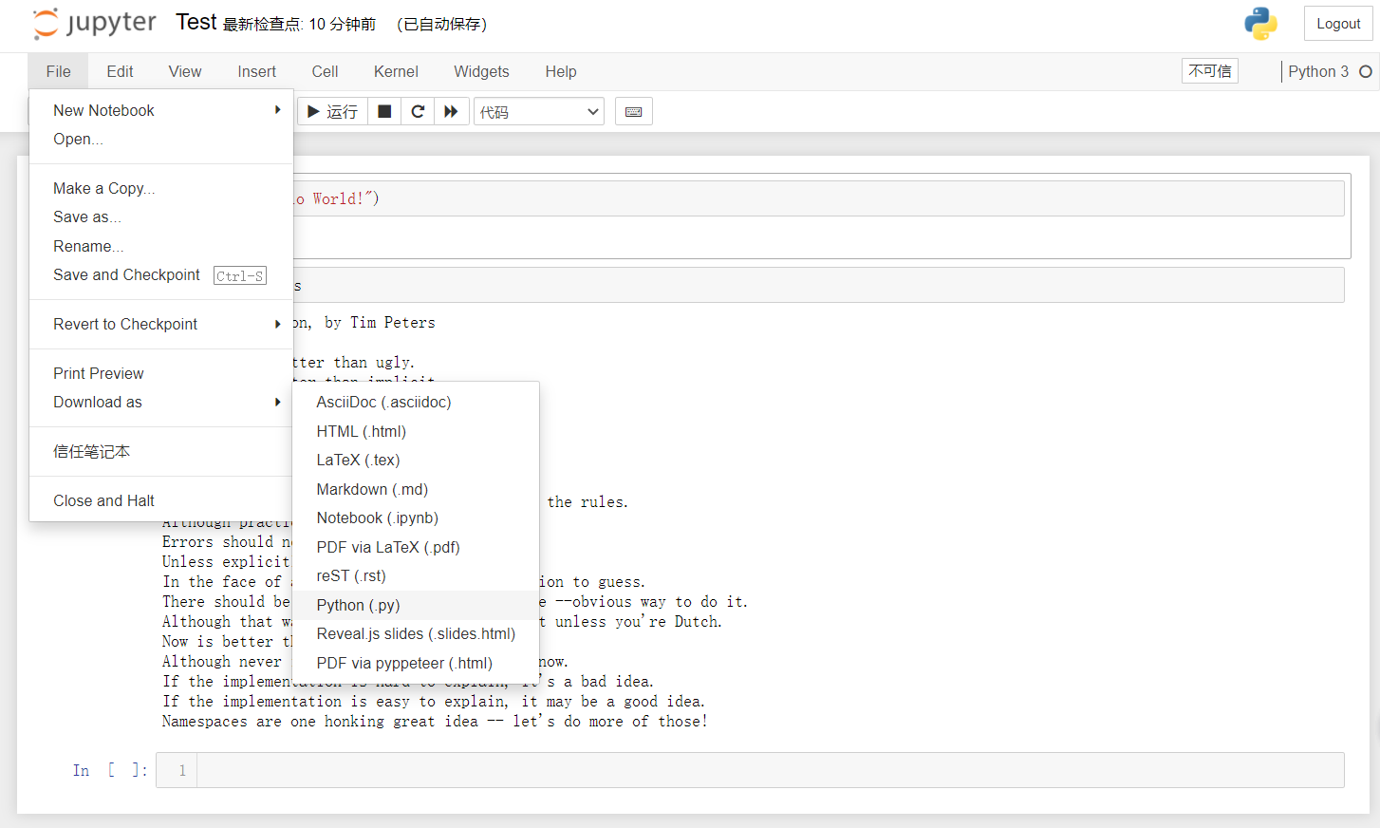Click the Logout button
The height and width of the screenshot is (828, 1380).
pos(1338,23)
